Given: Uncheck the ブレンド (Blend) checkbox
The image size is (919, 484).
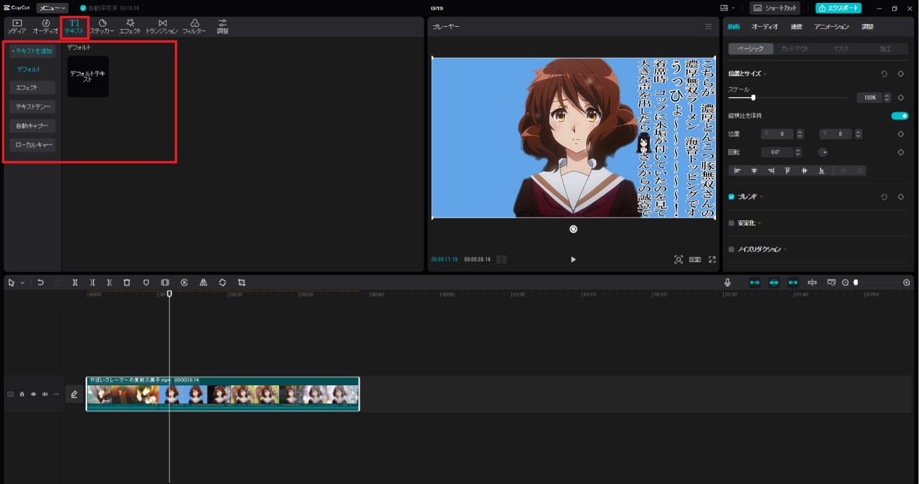Looking at the screenshot, I should (x=731, y=197).
